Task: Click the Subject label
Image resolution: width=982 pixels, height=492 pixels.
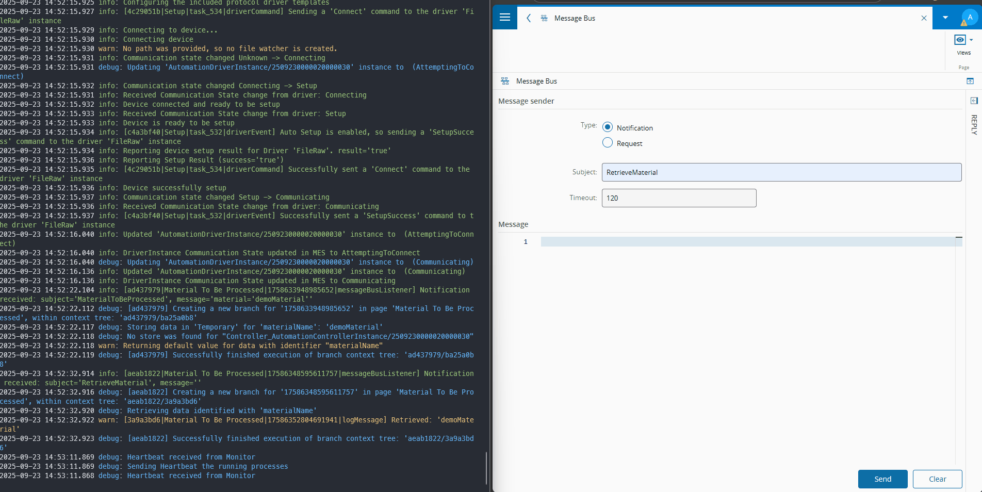Action: (584, 172)
